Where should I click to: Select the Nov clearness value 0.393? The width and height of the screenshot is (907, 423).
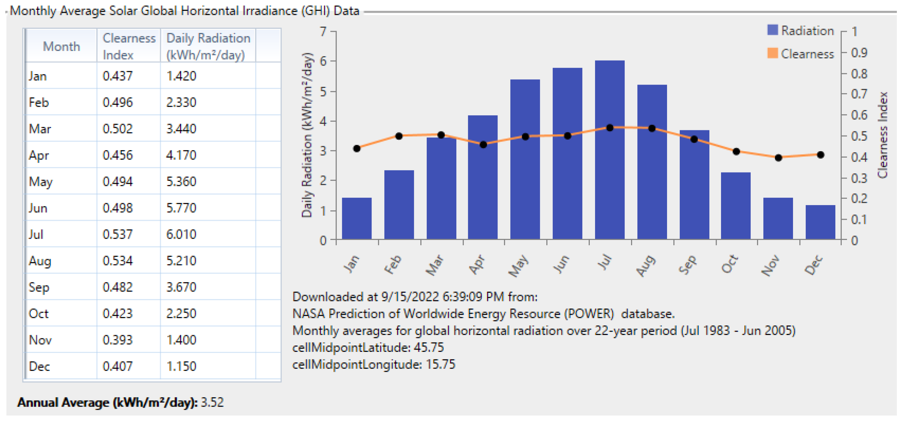click(118, 340)
